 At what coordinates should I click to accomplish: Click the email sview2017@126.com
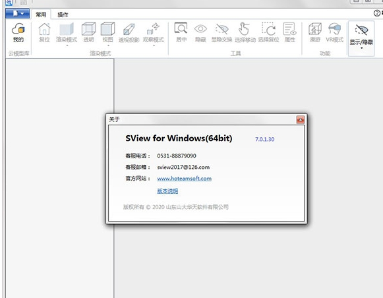point(183,167)
